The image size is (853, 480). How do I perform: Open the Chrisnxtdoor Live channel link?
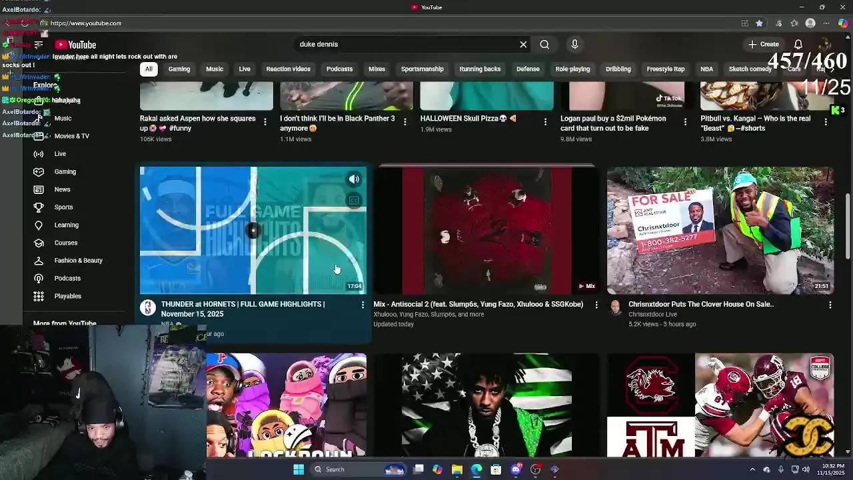pos(652,314)
